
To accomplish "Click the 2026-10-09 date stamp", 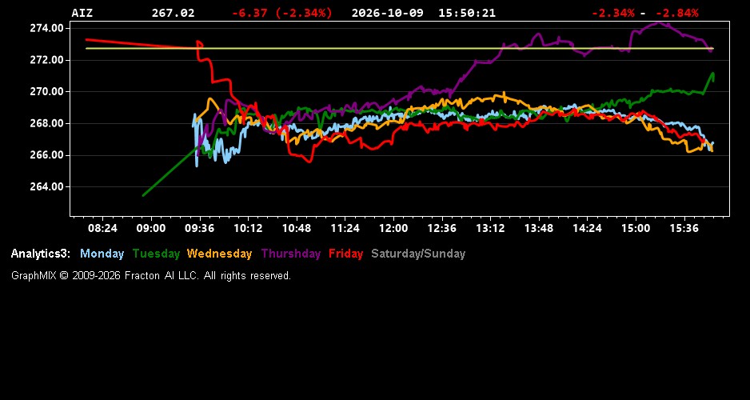I will point(388,14).
